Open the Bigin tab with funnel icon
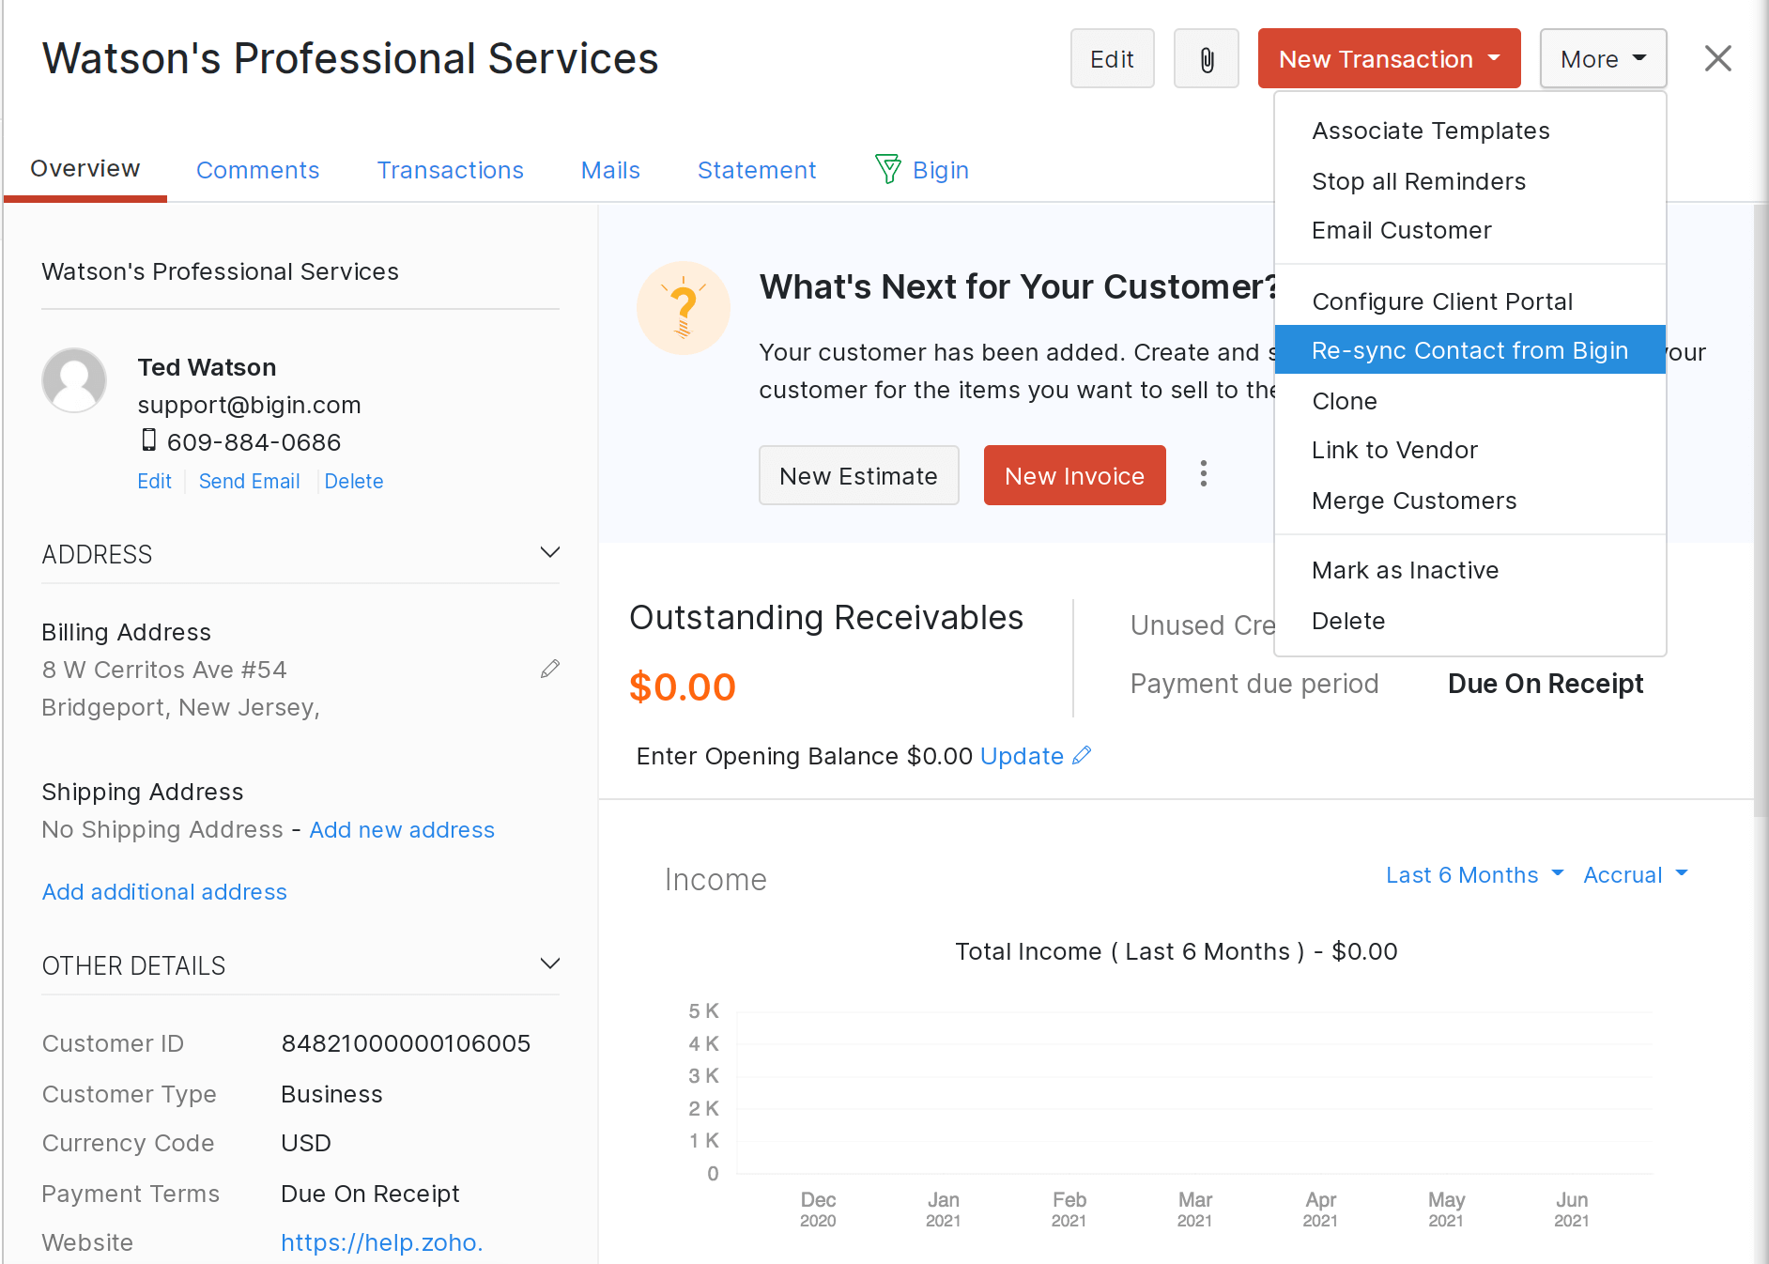The image size is (1769, 1264). 922,170
